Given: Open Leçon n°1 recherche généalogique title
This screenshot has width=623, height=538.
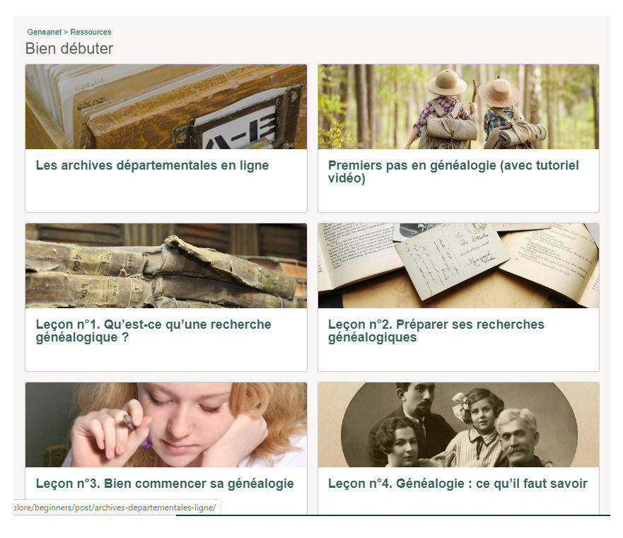Looking at the screenshot, I should 153,331.
